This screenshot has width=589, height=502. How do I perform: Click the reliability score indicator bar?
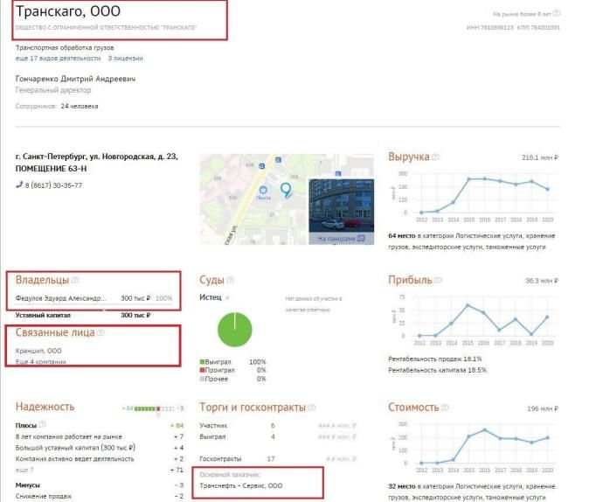(x=155, y=408)
